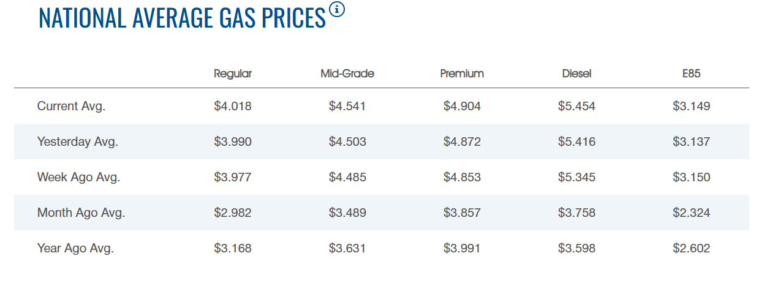Click the Current Avg. row label
This screenshot has height=291, width=778.
click(x=72, y=106)
